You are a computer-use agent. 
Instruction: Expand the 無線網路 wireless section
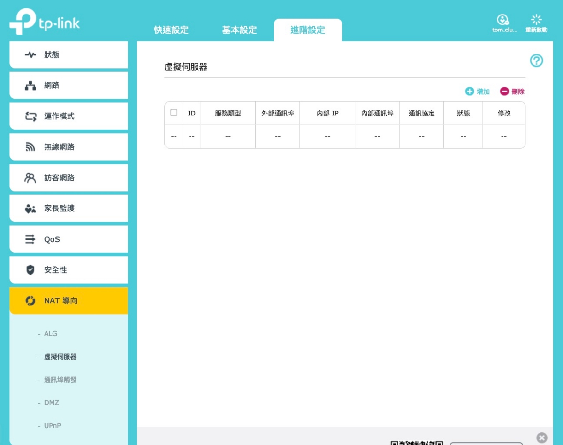click(68, 147)
